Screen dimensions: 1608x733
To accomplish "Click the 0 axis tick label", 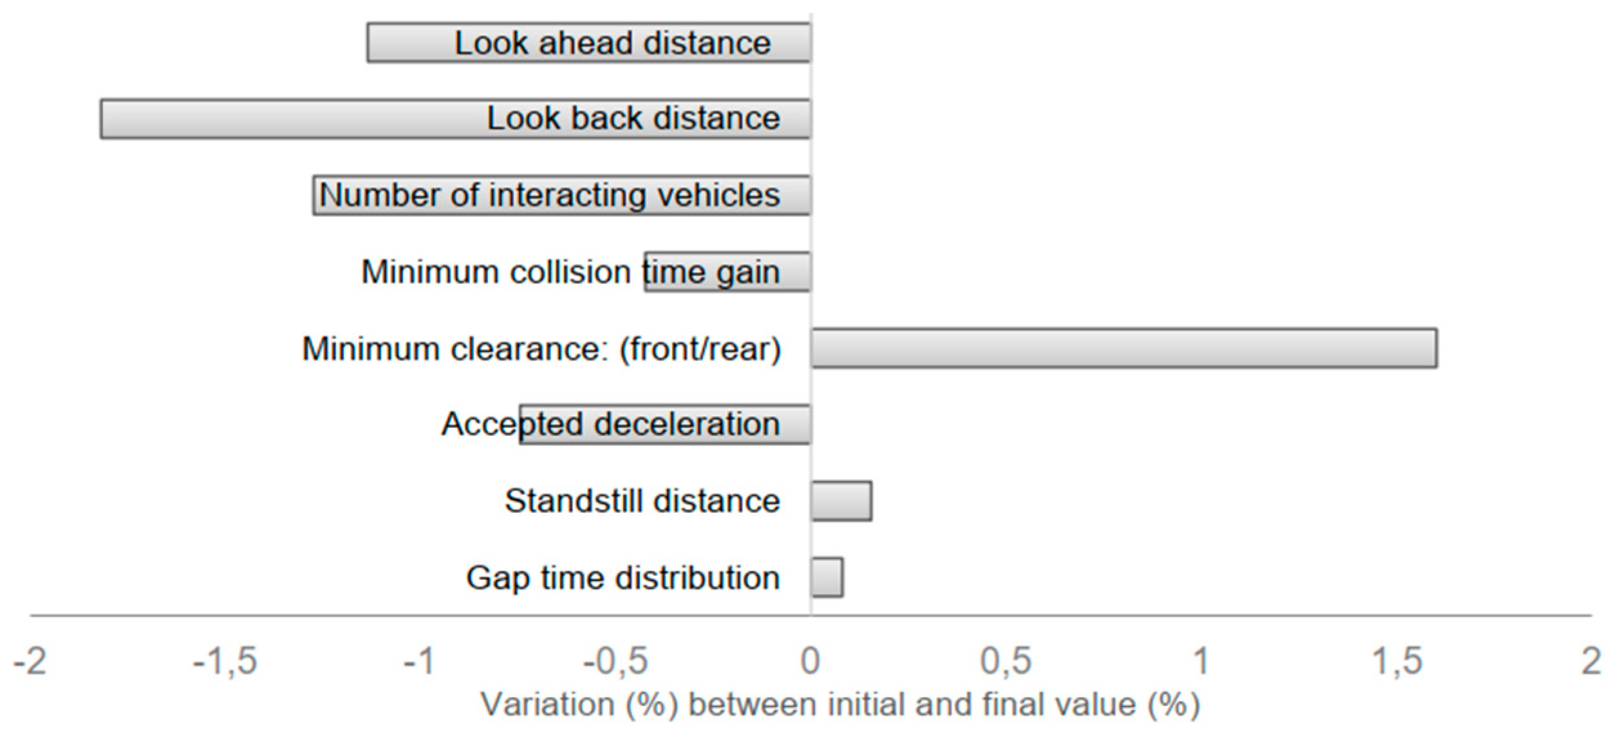I will point(810,661).
